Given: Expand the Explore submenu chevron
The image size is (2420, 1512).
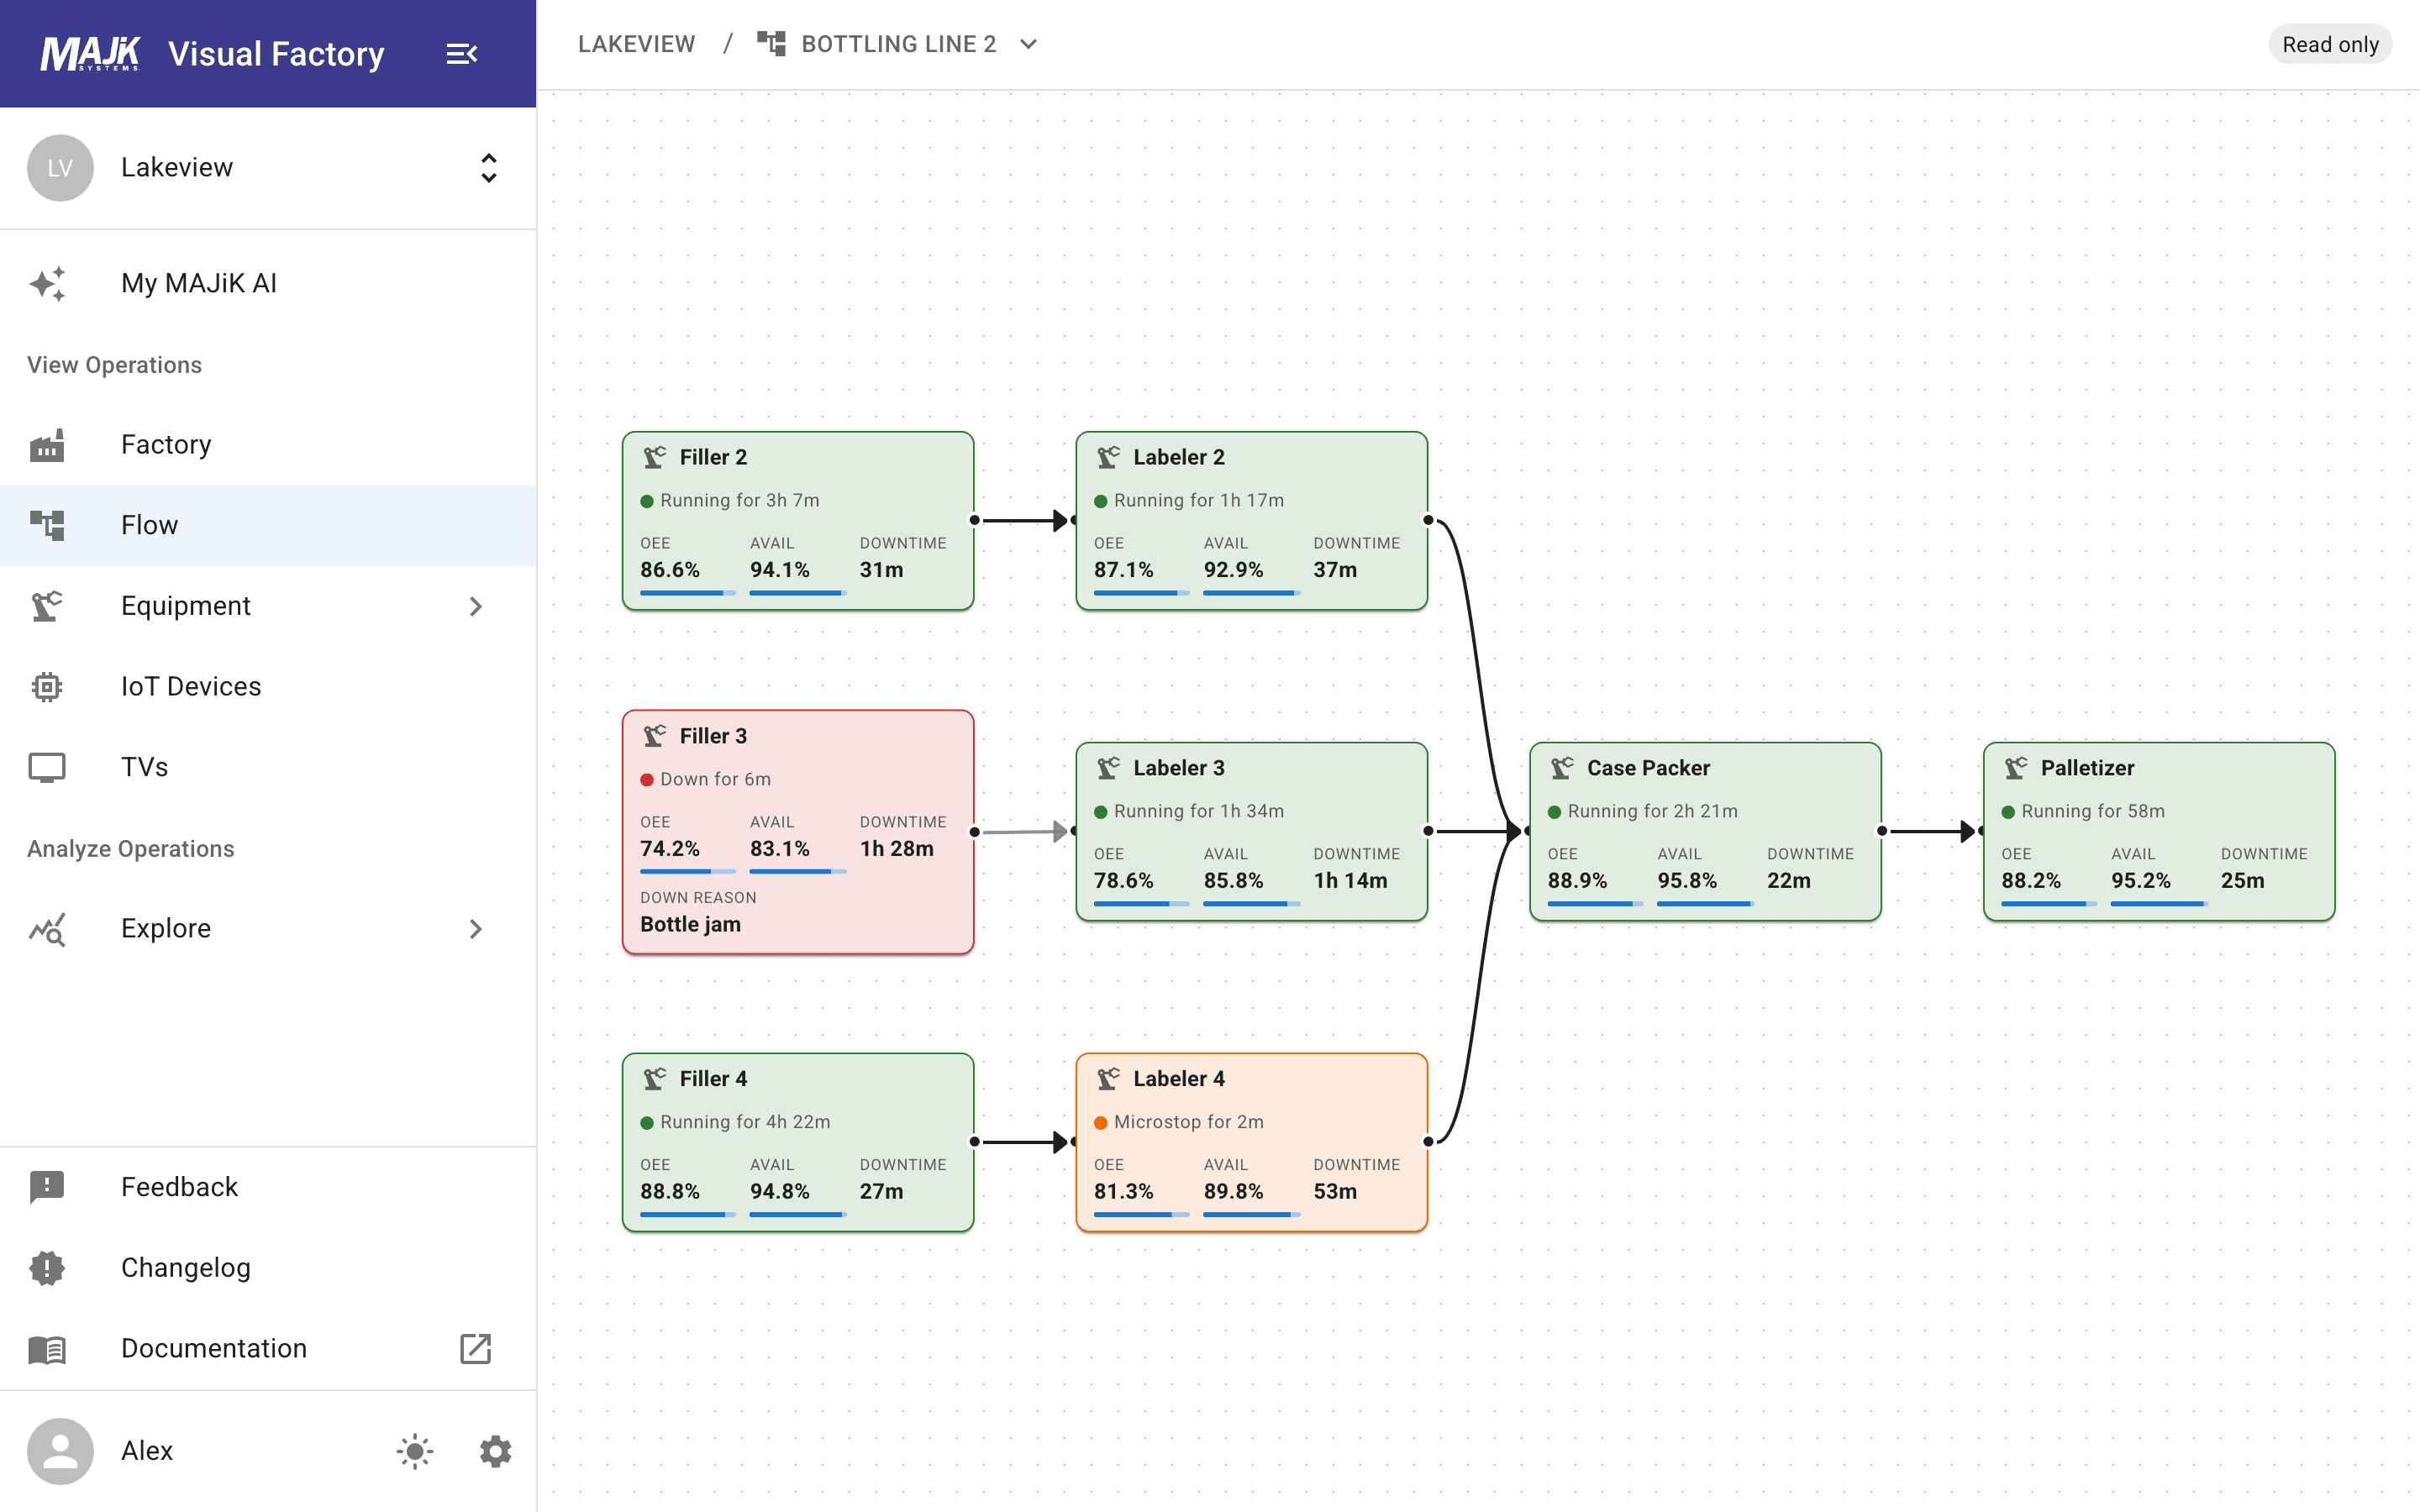Looking at the screenshot, I should click(x=476, y=929).
